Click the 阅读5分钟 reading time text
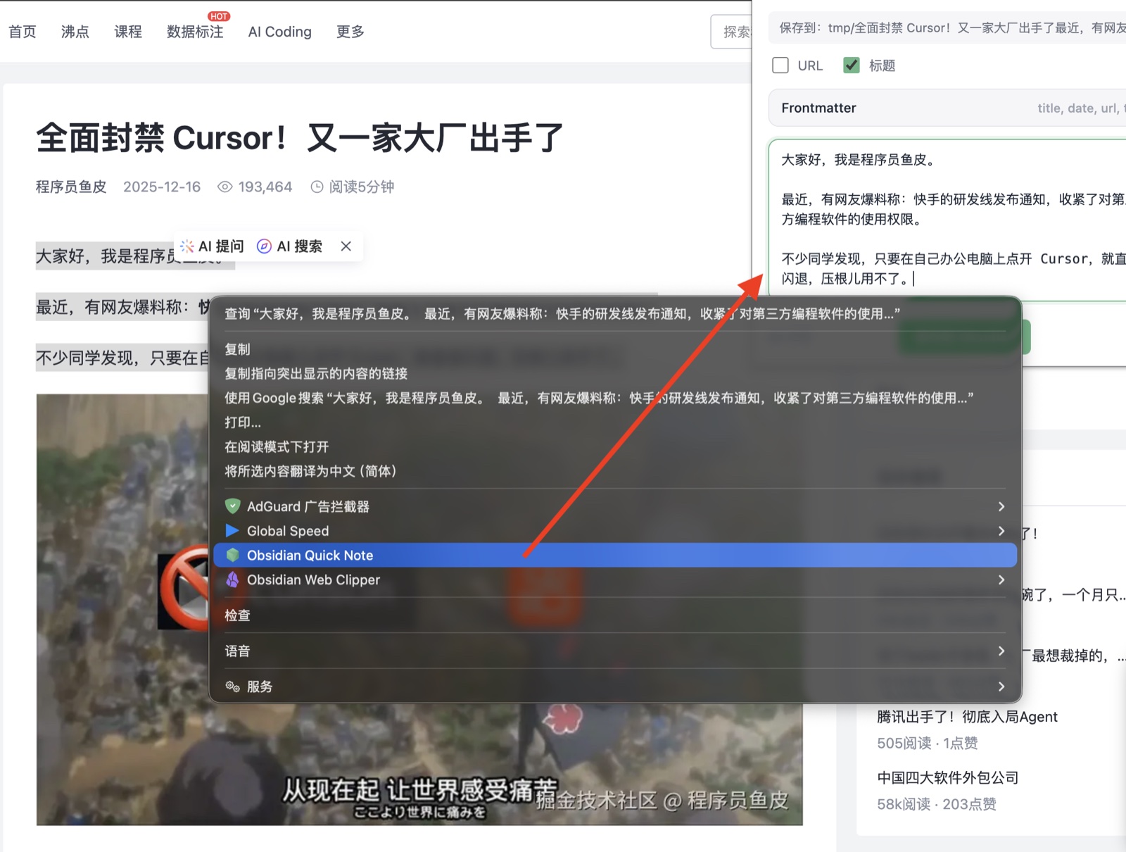The image size is (1126, 852). (x=362, y=187)
